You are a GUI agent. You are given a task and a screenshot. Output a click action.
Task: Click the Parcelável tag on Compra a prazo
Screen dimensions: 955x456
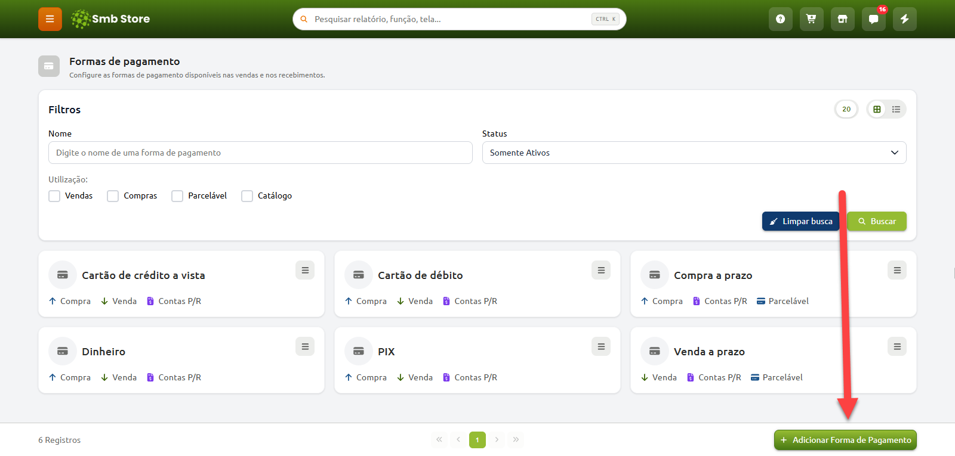click(783, 301)
